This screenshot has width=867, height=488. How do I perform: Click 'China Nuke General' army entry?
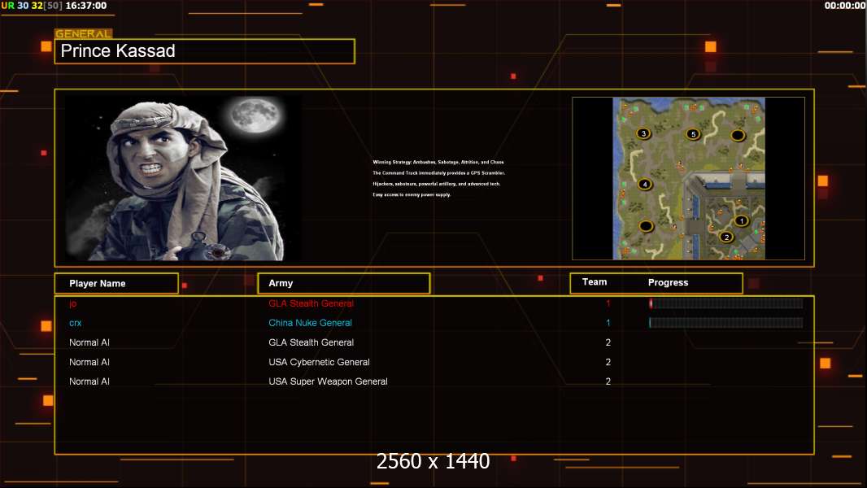tap(310, 323)
